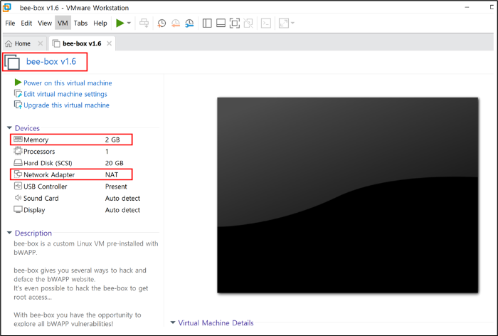Click the '2 GB' memory value
The height and width of the screenshot is (336, 498).
[x=112, y=140]
